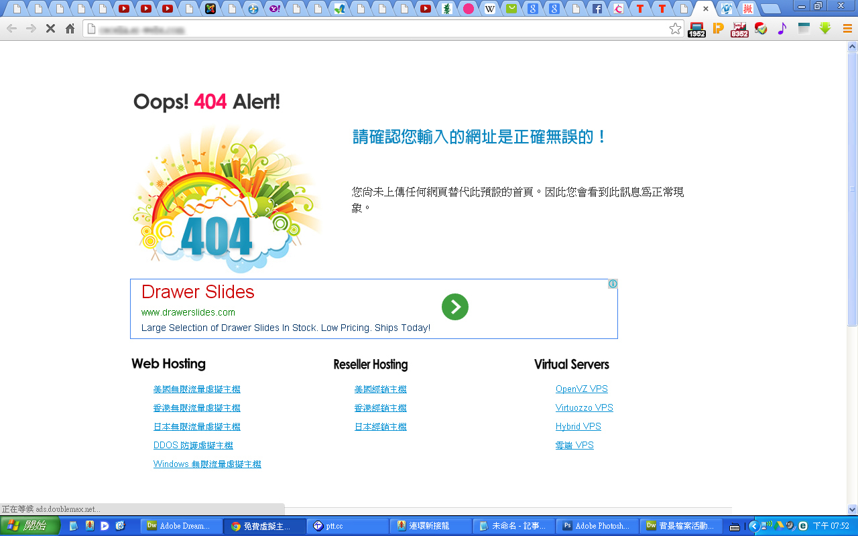Open the extension showing badge 8352

[x=739, y=29]
